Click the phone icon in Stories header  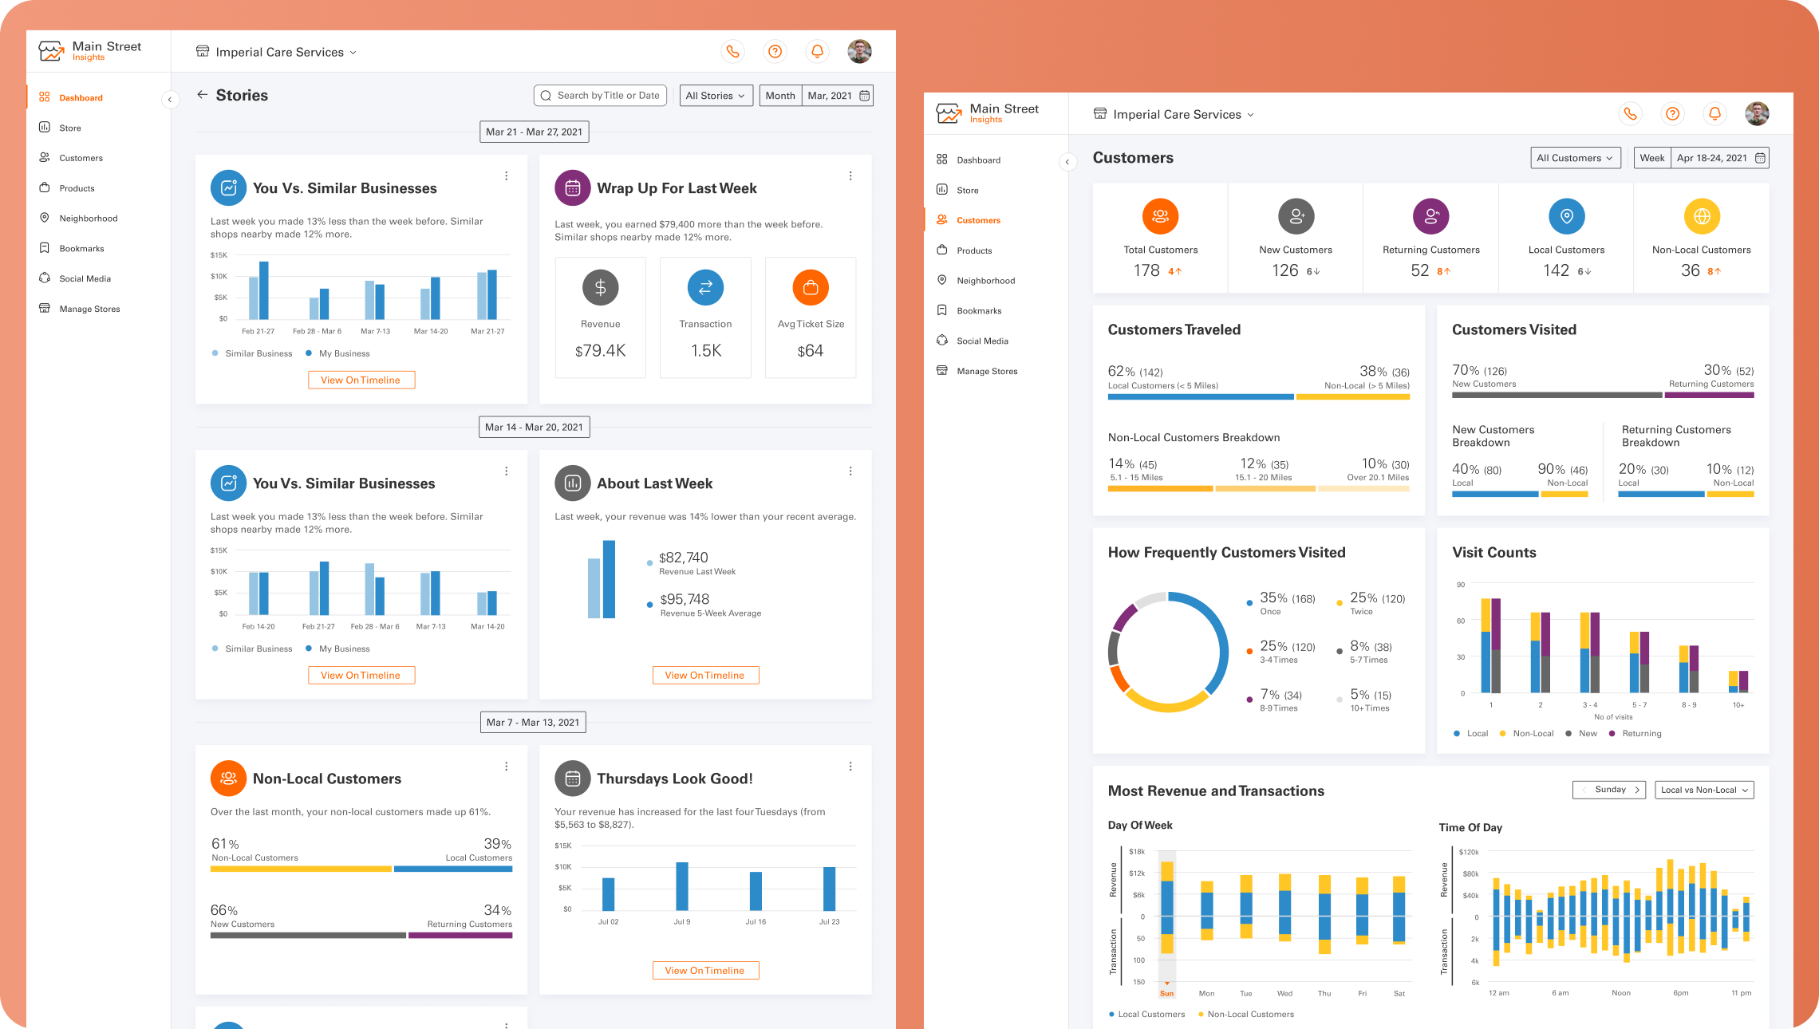pos(732,52)
